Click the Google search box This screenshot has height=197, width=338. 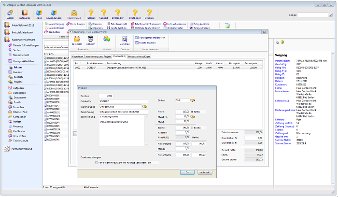pyautogui.click(x=313, y=15)
